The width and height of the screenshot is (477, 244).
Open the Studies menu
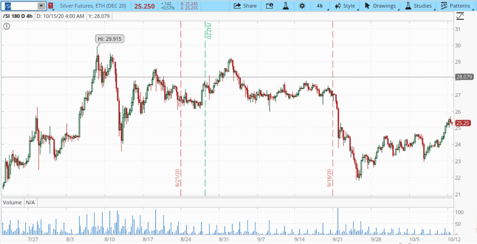click(419, 6)
